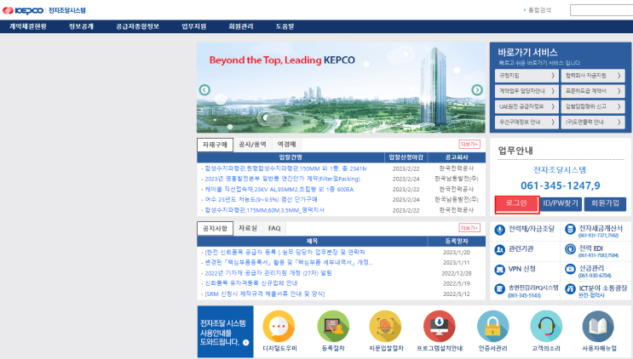Click the 디지털도우미 chat icon
Viewport: 633px width, 359px height.
point(279,326)
